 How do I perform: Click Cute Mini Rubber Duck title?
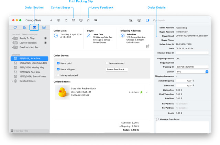[83, 88]
